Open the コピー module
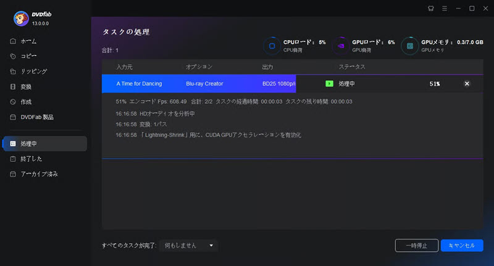 pos(28,56)
